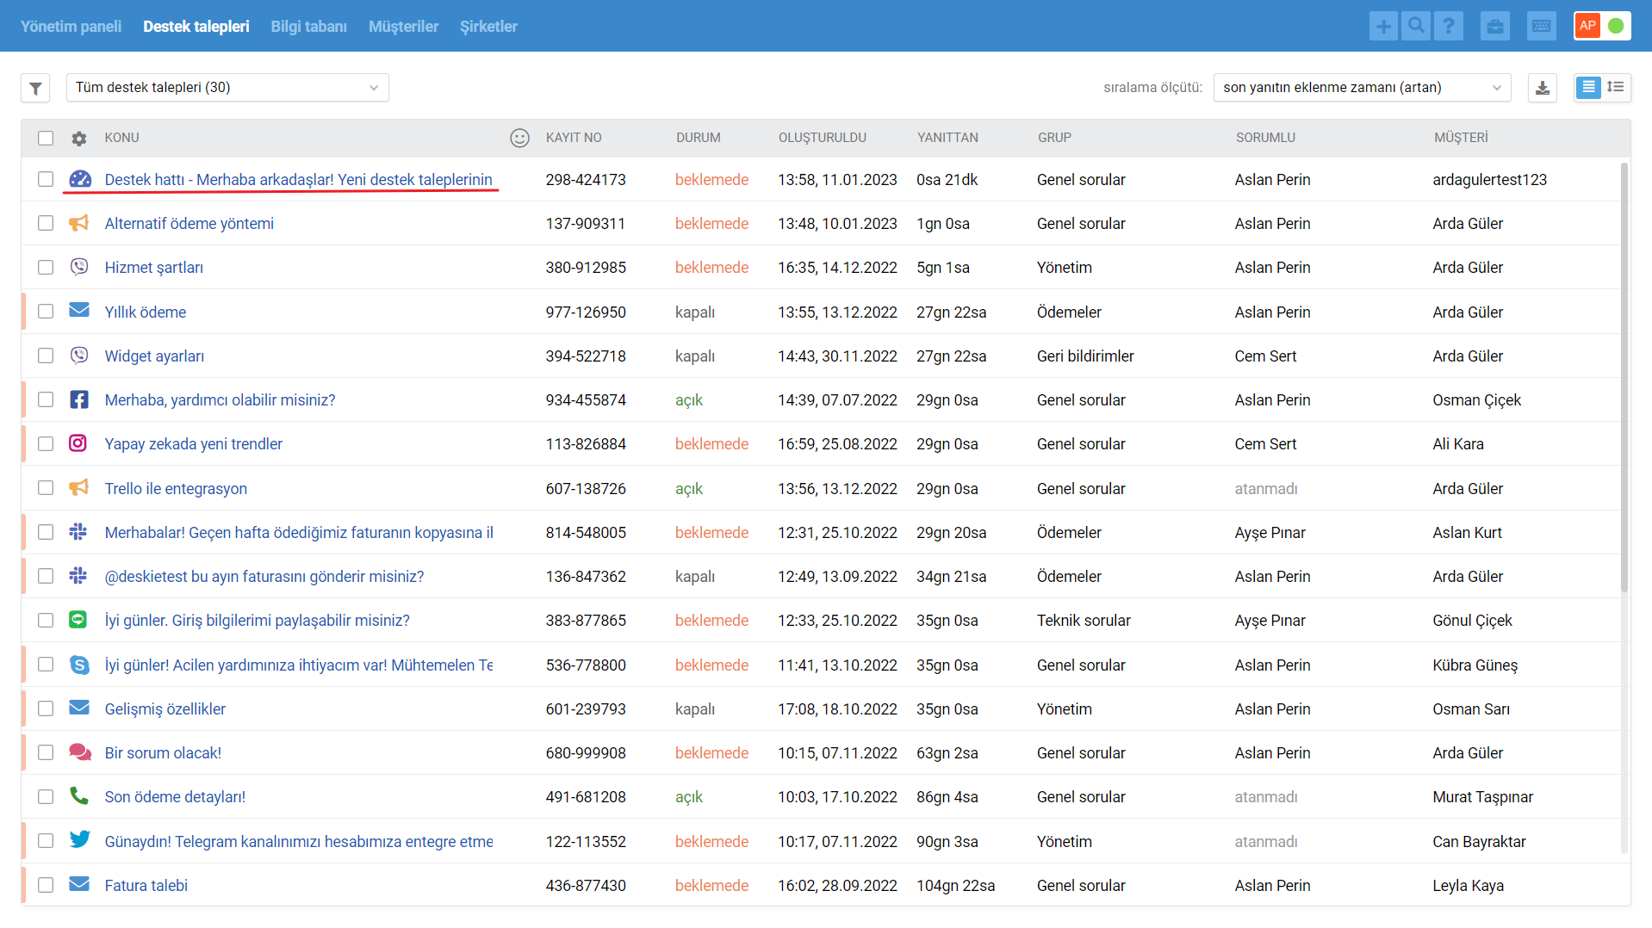Click the question mark help icon

click(x=1449, y=26)
